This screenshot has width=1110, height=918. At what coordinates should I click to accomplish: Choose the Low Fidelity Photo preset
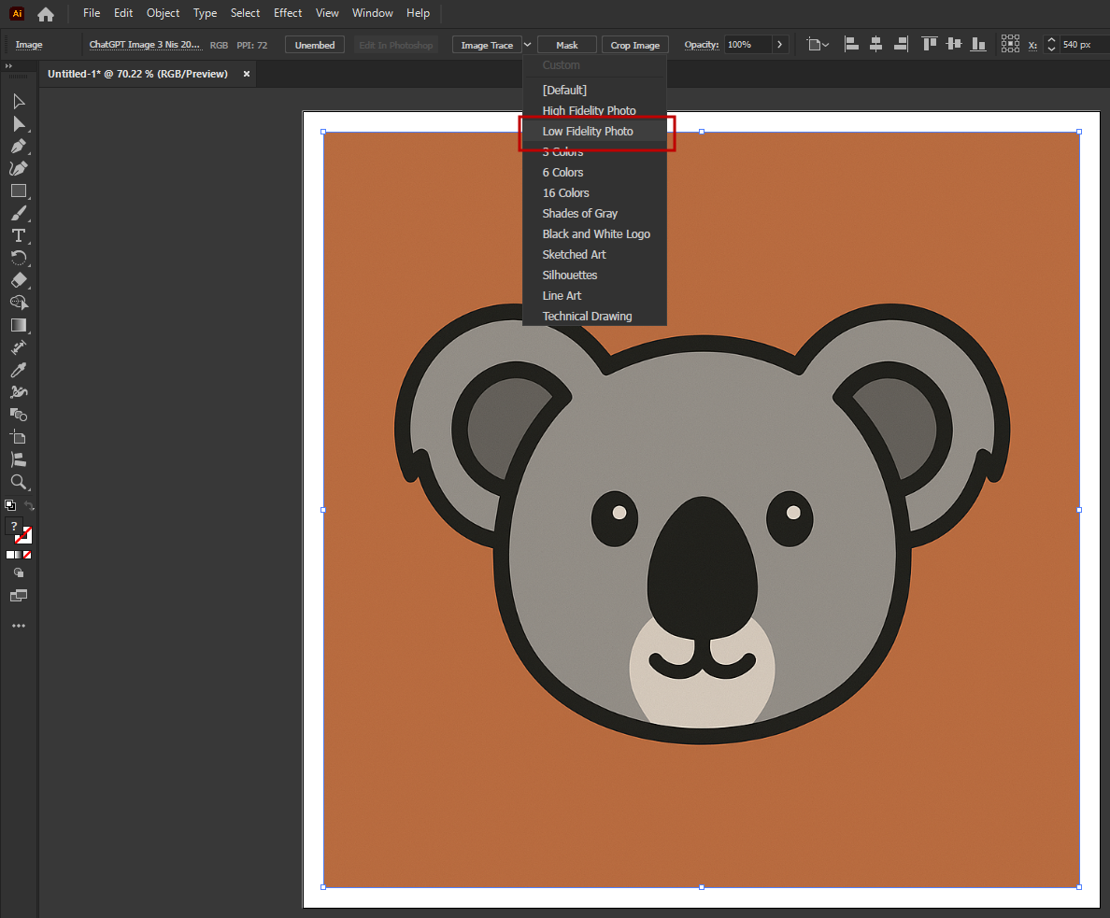point(588,132)
